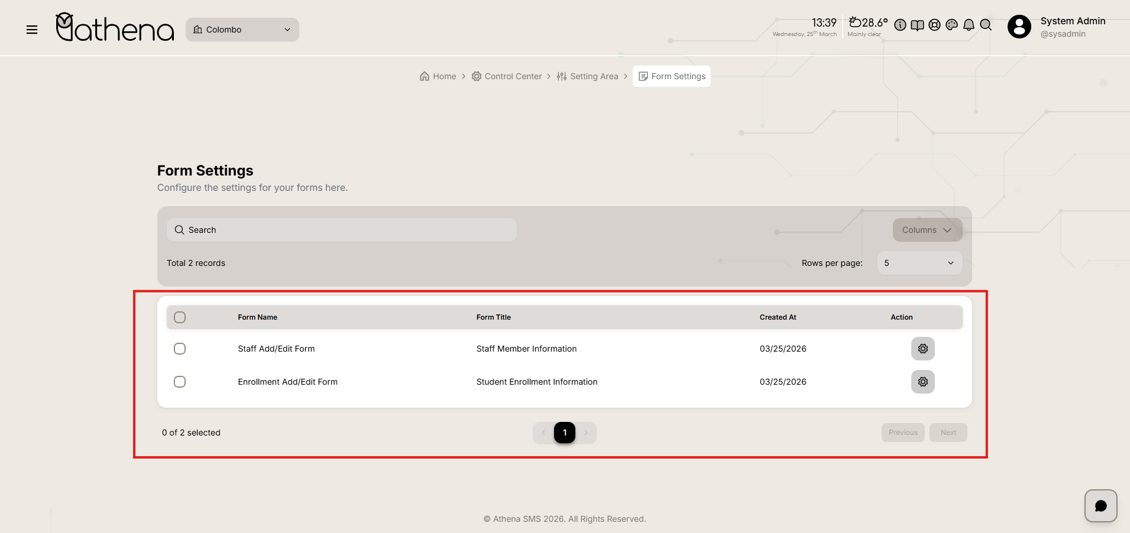This screenshot has width=1130, height=533.
Task: Click the Home breadcrumb link
Action: coord(438,76)
